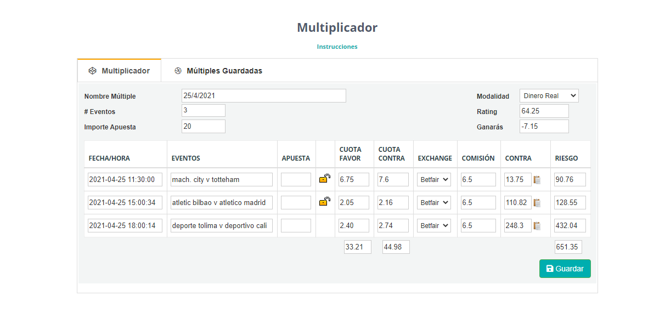665x324 pixels.
Task: Click the date field 2021-04-25 15:00:34
Action: [125, 203]
